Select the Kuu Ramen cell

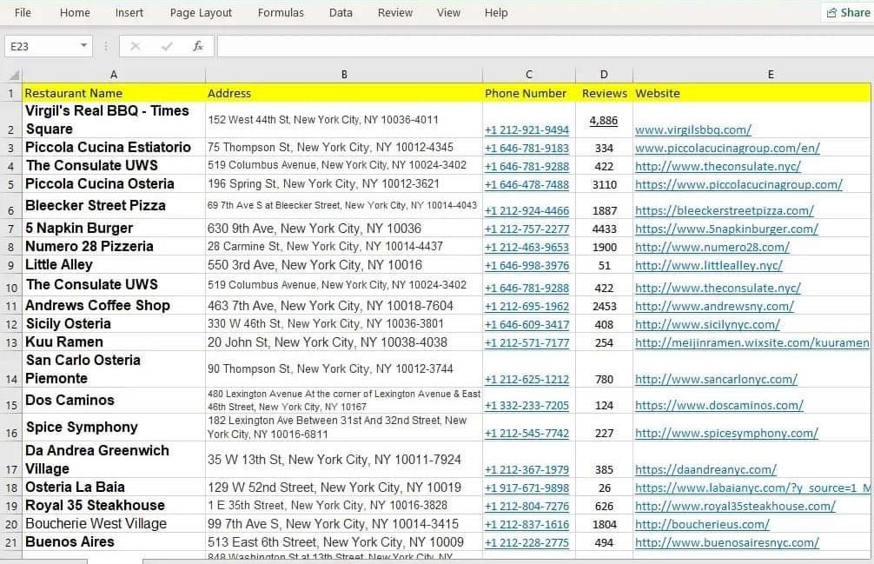point(114,342)
